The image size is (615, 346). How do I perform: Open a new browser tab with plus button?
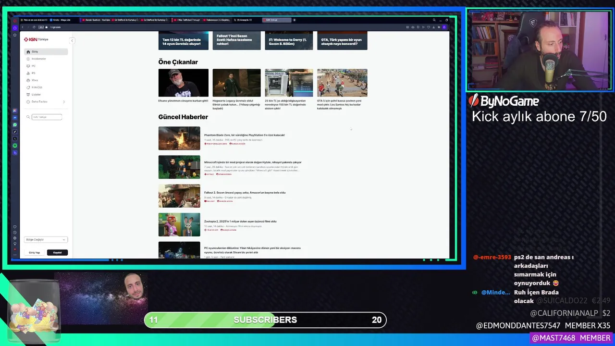[295, 20]
